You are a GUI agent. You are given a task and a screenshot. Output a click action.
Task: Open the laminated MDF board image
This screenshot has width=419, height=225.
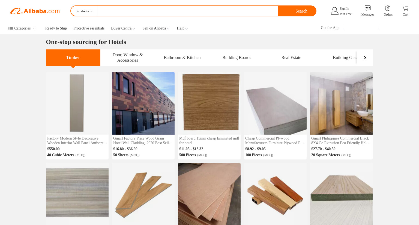[x=209, y=103]
